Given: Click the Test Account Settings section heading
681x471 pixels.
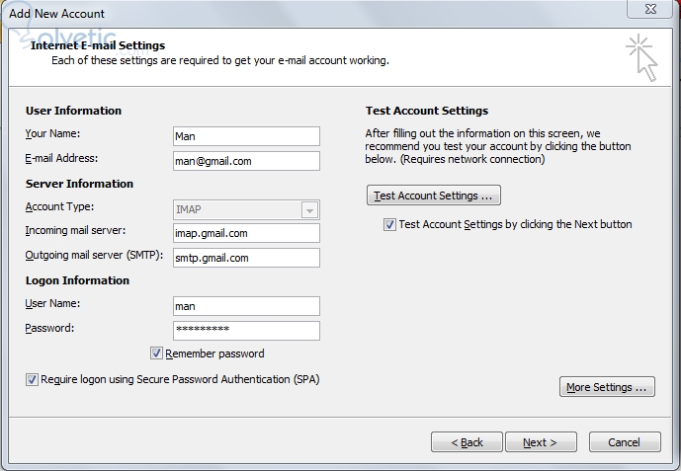Looking at the screenshot, I should (427, 111).
